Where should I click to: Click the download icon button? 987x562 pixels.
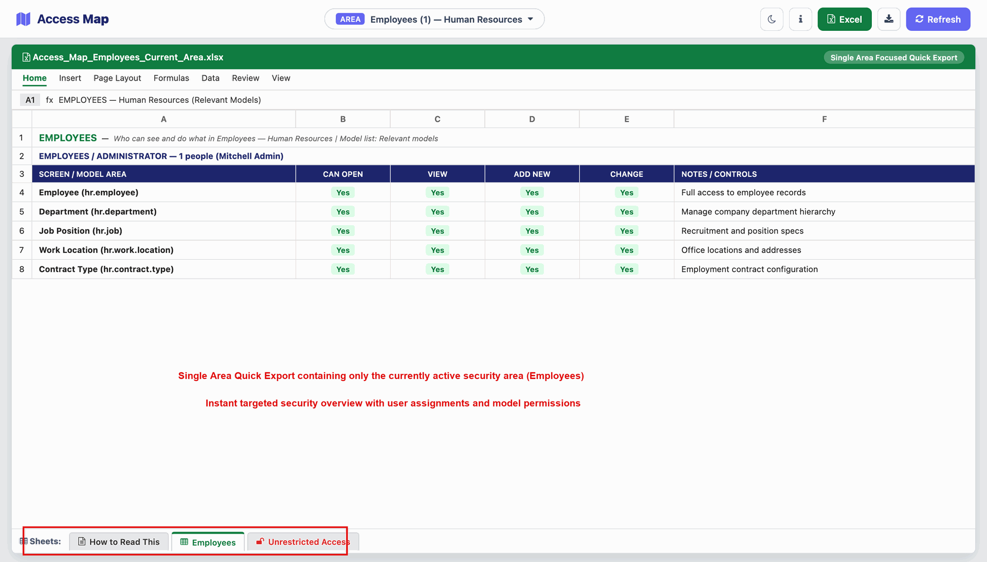[889, 19]
